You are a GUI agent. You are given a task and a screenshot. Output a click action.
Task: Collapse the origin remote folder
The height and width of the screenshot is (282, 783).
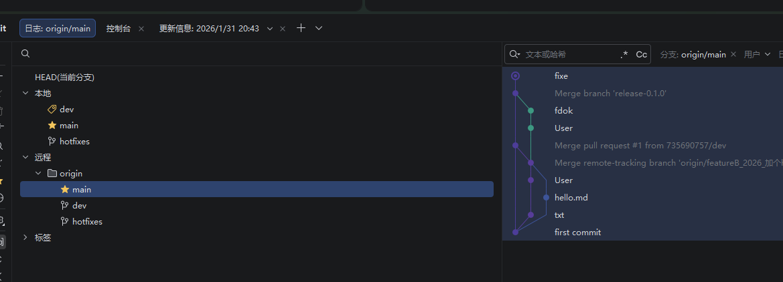click(x=38, y=173)
